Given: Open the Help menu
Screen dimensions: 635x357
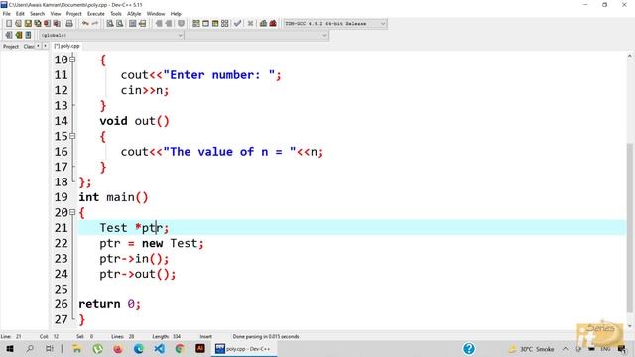Looking at the screenshot, I should pos(176,13).
